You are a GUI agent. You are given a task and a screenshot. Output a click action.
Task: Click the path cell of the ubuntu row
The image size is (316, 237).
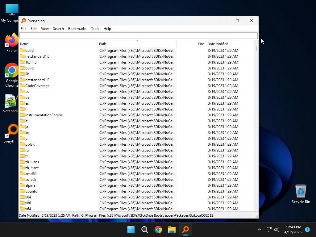click(137, 191)
